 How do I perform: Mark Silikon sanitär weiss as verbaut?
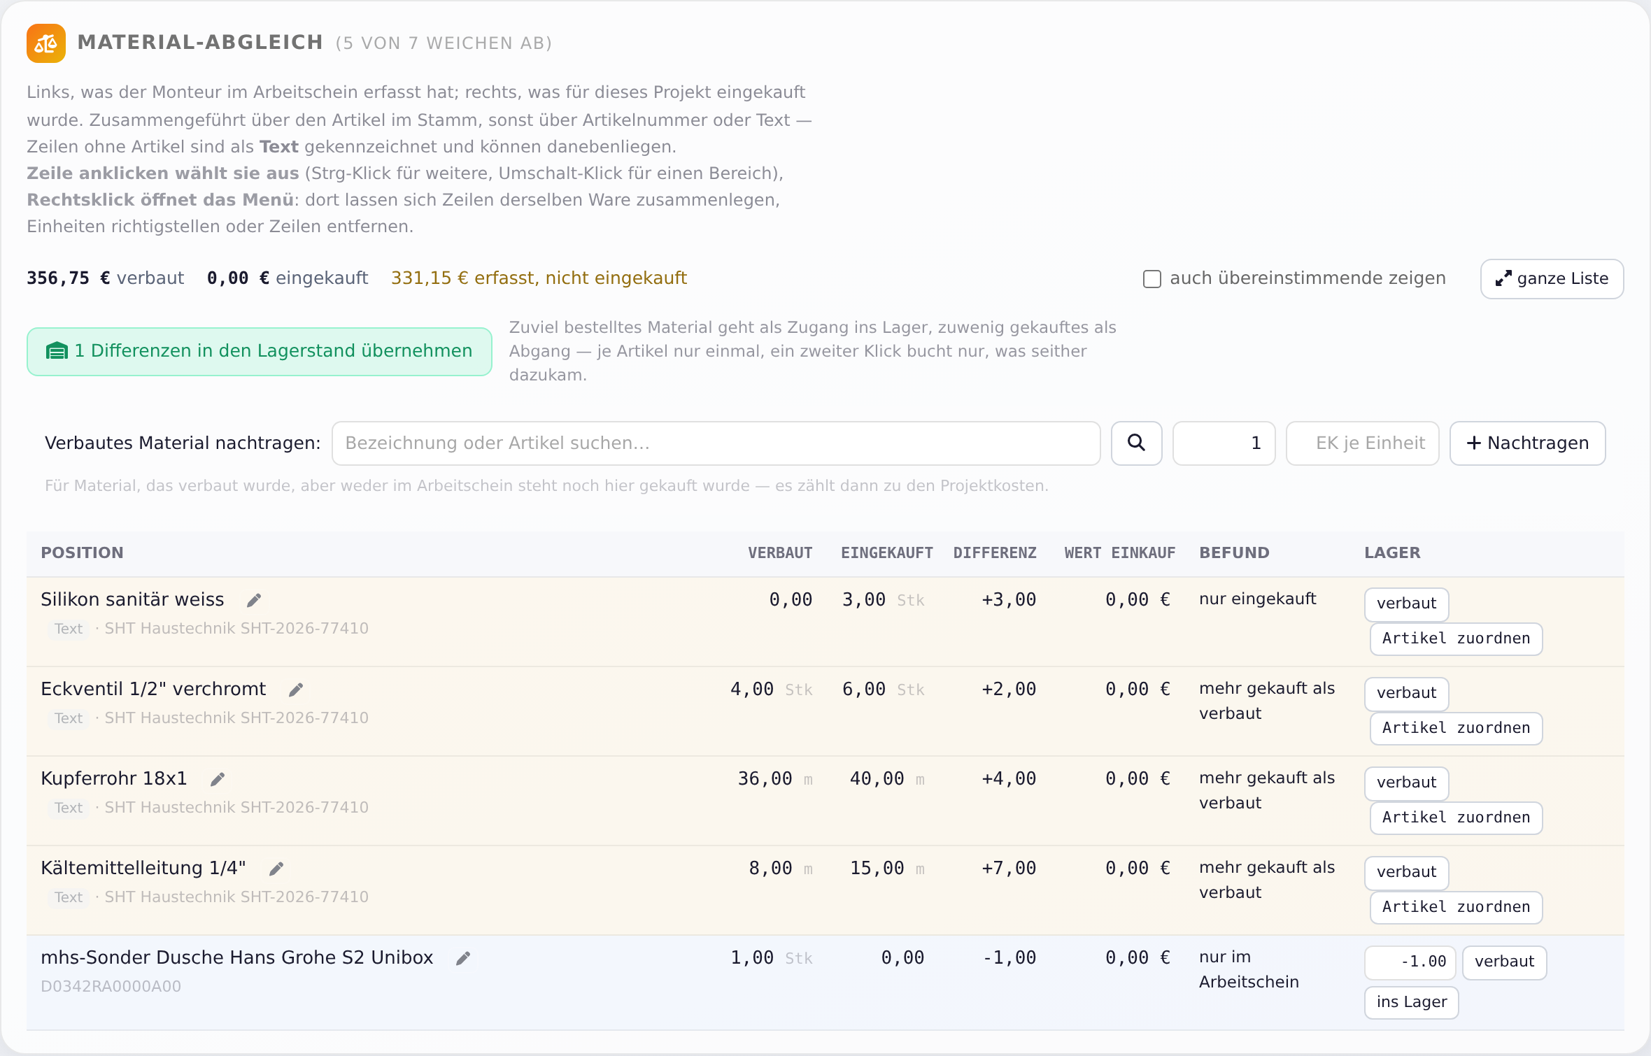point(1406,604)
